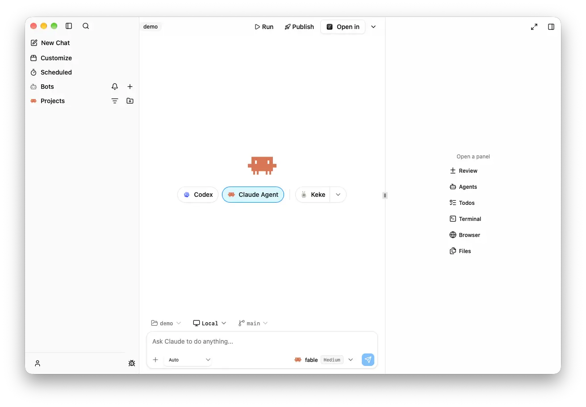Open the demo folder dropdown
The image size is (586, 407).
(x=166, y=323)
